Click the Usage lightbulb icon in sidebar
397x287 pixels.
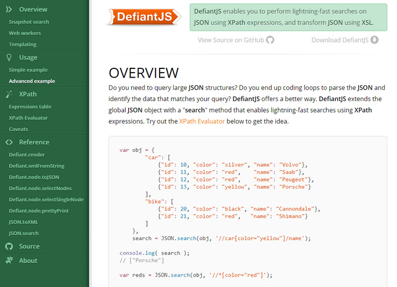[9, 57]
